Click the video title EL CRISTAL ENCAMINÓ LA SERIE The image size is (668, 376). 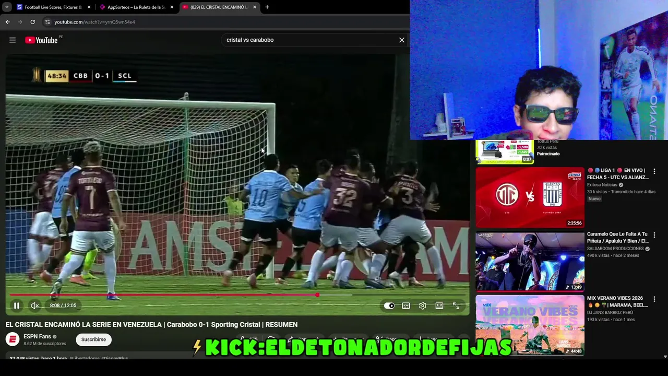tap(151, 324)
